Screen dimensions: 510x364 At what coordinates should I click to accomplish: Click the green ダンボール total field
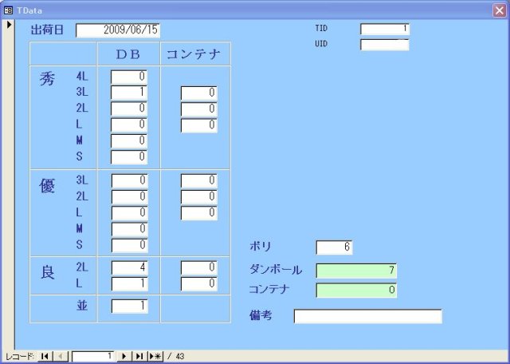pos(356,271)
